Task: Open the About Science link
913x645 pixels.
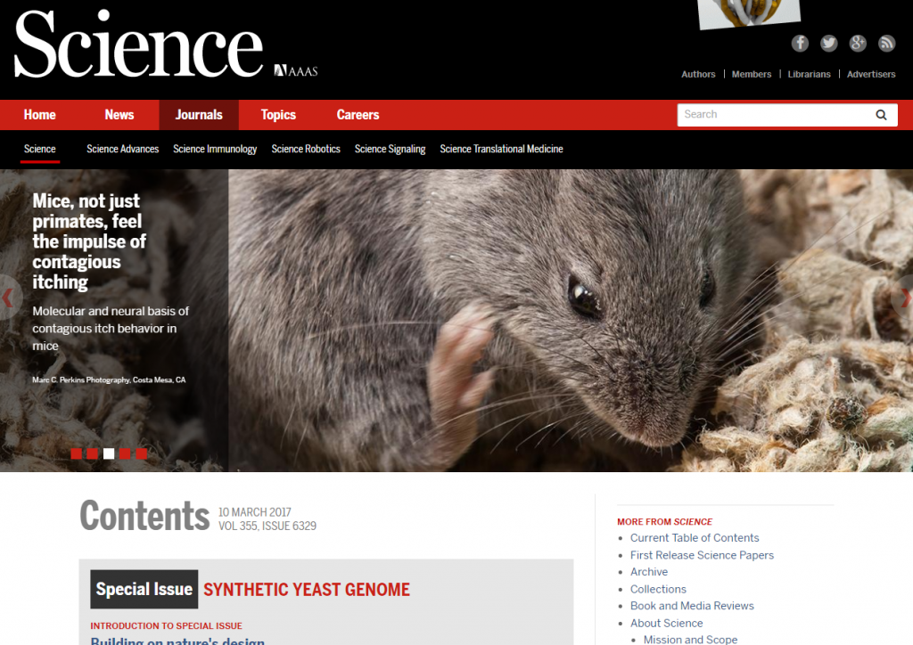Action: point(667,624)
